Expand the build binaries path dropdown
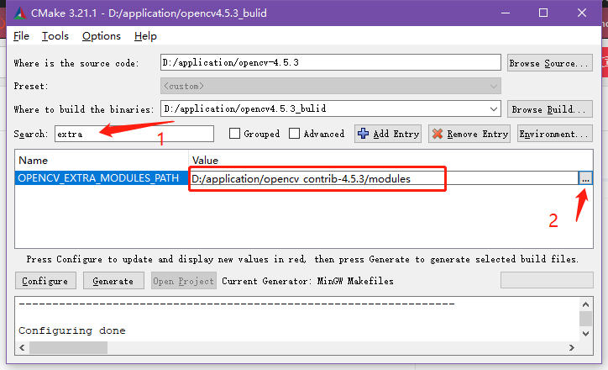 click(493, 109)
